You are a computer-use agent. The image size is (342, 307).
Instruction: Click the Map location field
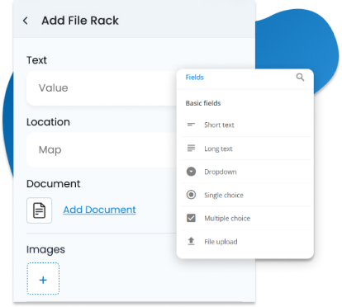coord(102,150)
